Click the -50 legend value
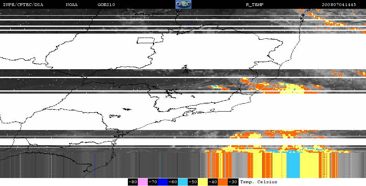Viewport: 366px width, 186px height. click(x=193, y=182)
